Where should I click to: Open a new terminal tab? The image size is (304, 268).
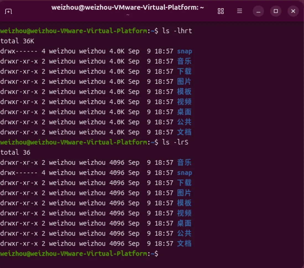click(8, 11)
